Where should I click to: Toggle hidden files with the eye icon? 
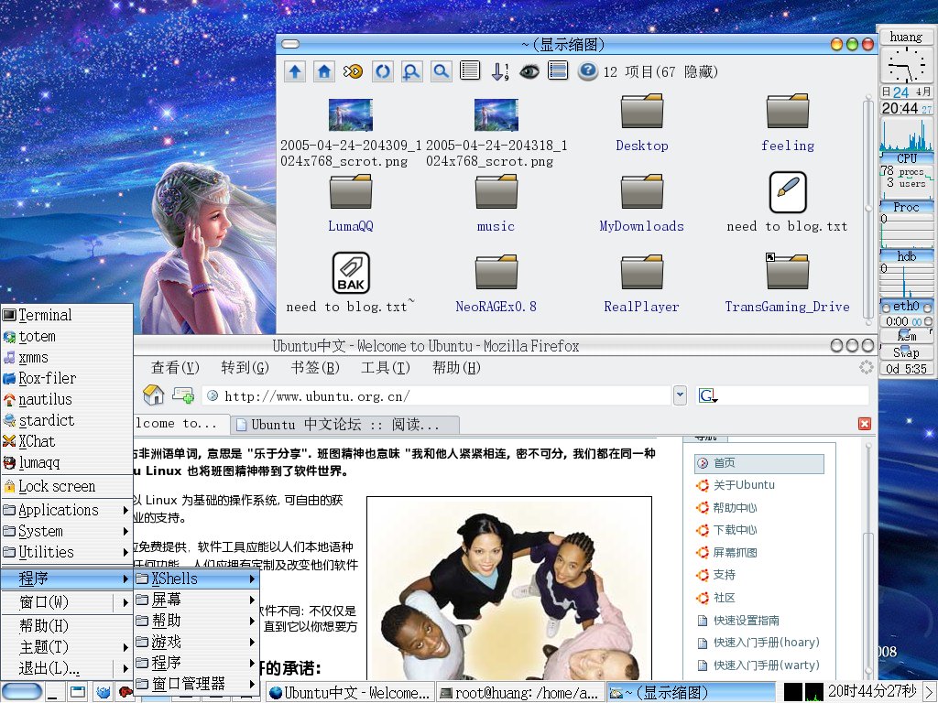click(529, 72)
